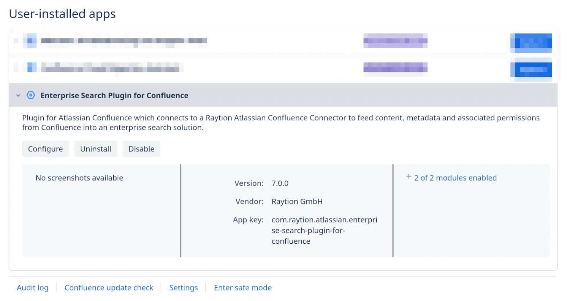Open the Settings link at the bottom
570x301 pixels.
[x=184, y=288]
